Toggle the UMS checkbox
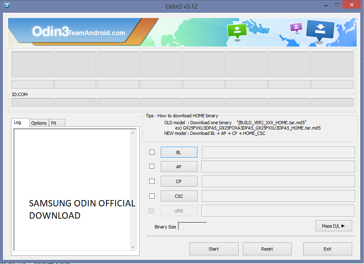This screenshot has height=264, width=364. [152, 210]
